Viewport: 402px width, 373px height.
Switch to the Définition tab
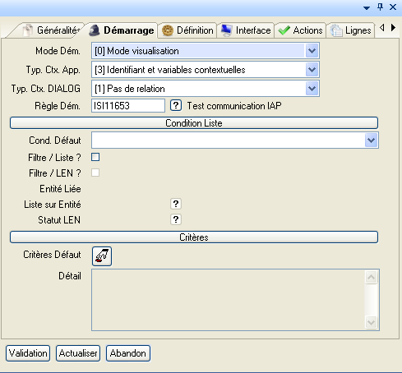coord(187,30)
